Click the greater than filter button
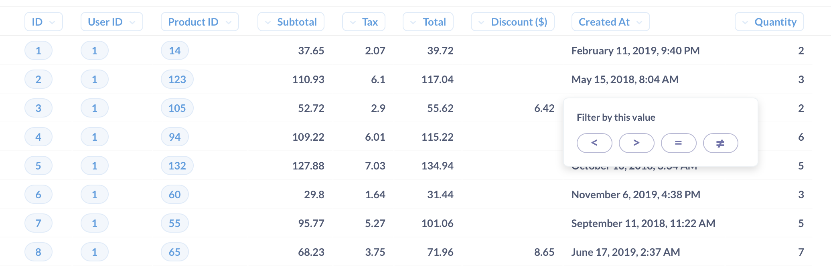The width and height of the screenshot is (831, 267). click(x=636, y=143)
